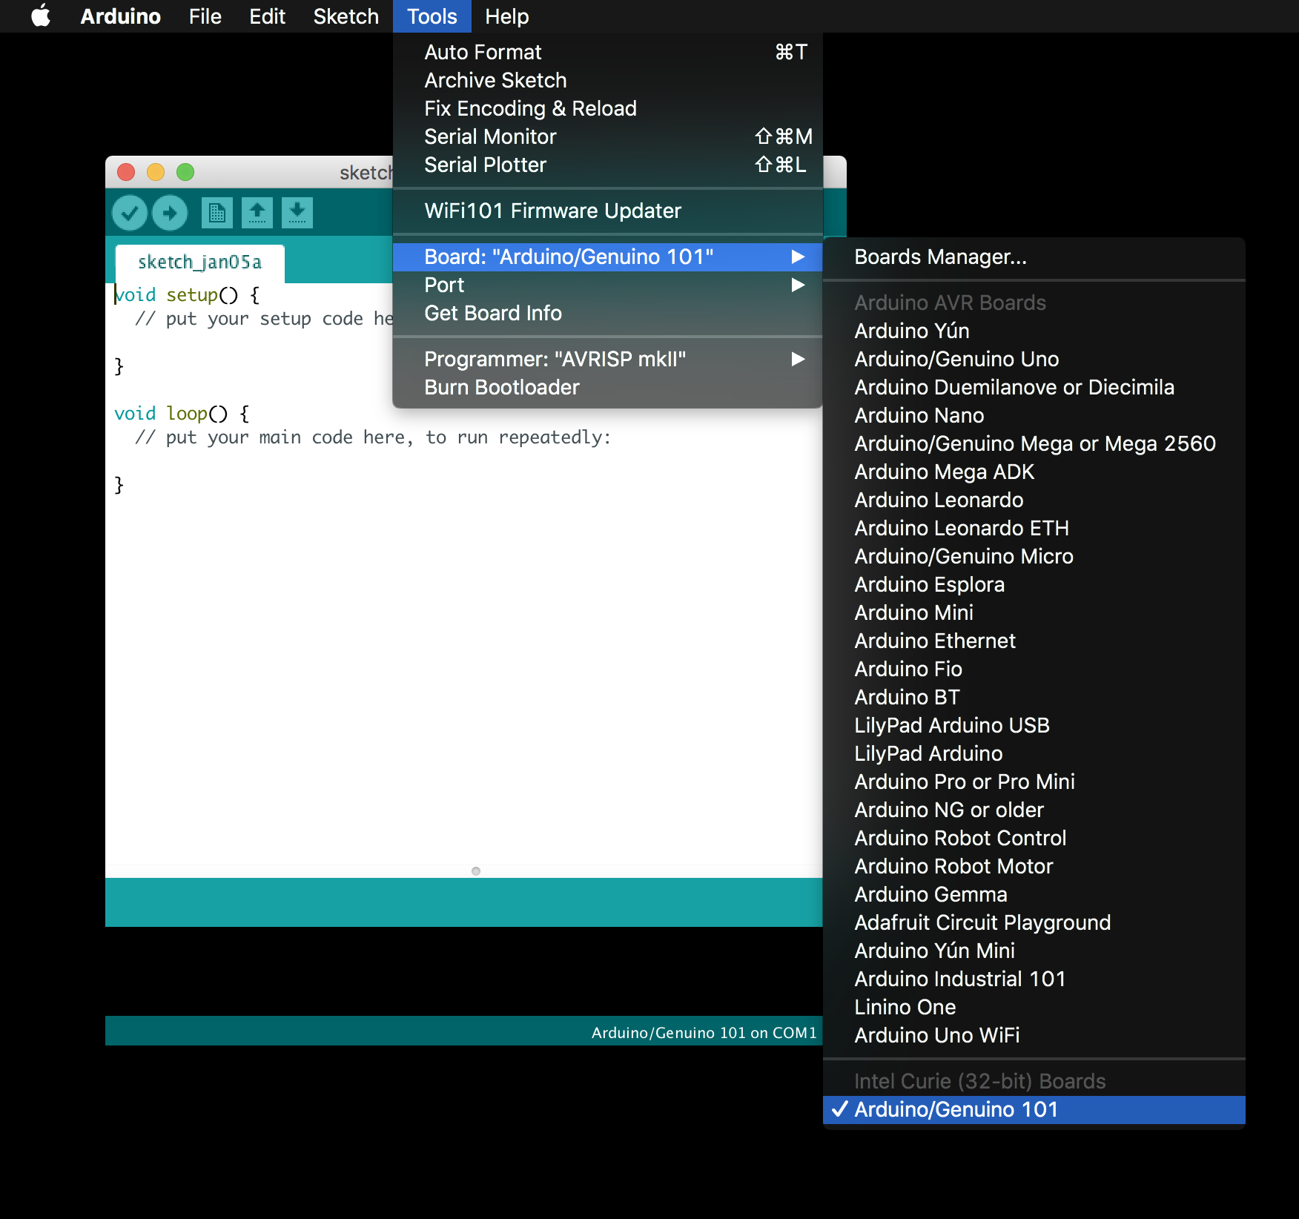Click the main code comment line
The image size is (1299, 1219).
point(373,437)
